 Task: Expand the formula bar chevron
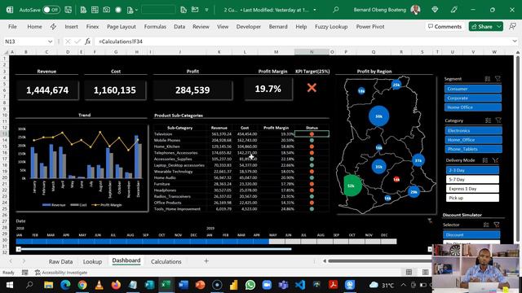tap(515, 42)
